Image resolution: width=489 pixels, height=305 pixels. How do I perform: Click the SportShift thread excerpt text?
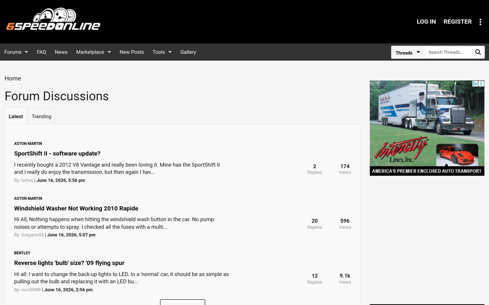tap(117, 168)
